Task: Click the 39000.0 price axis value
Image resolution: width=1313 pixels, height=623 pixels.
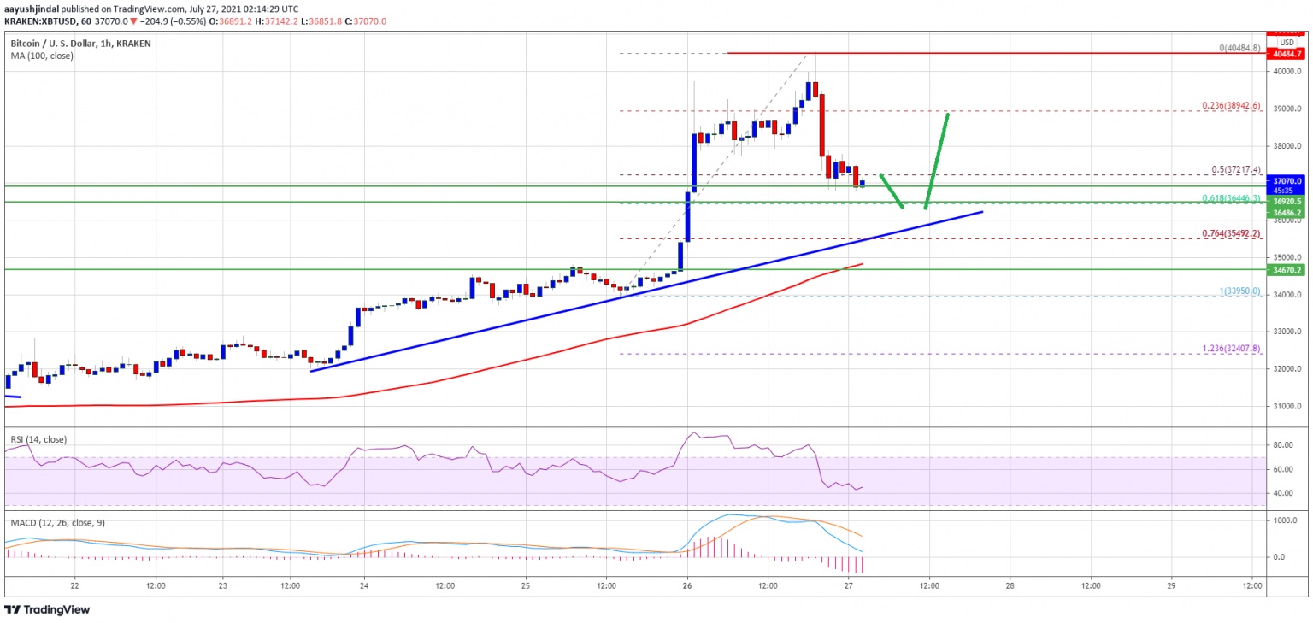Action: click(x=1288, y=109)
